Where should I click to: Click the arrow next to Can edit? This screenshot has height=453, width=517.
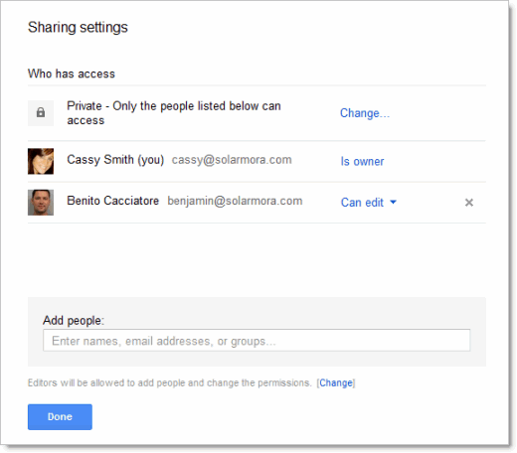pos(393,202)
